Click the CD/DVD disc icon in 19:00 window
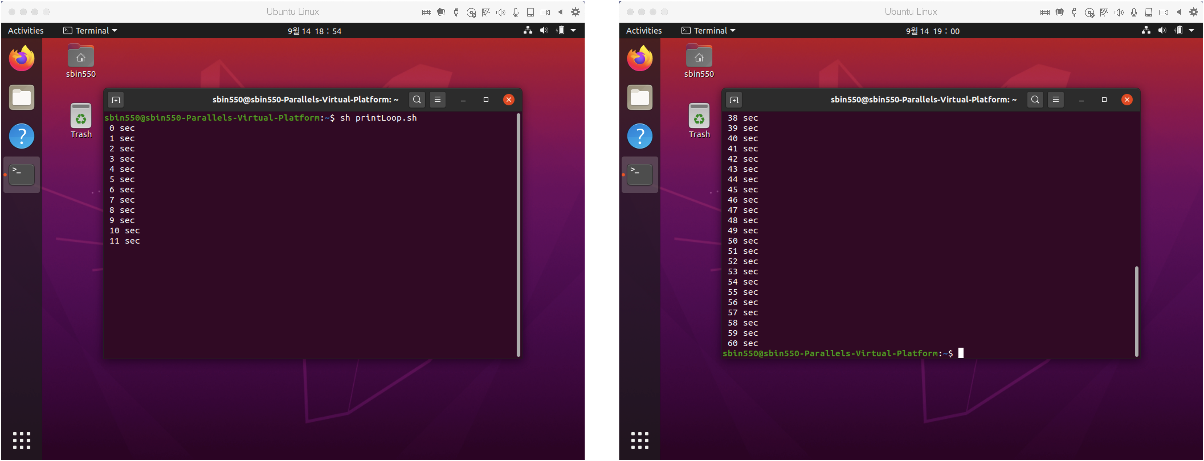 point(1089,13)
